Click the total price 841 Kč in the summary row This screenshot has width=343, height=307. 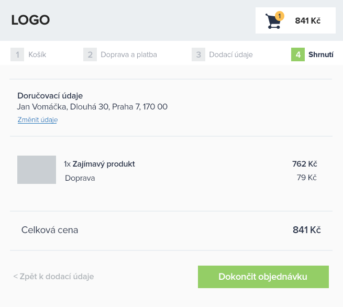click(x=306, y=230)
